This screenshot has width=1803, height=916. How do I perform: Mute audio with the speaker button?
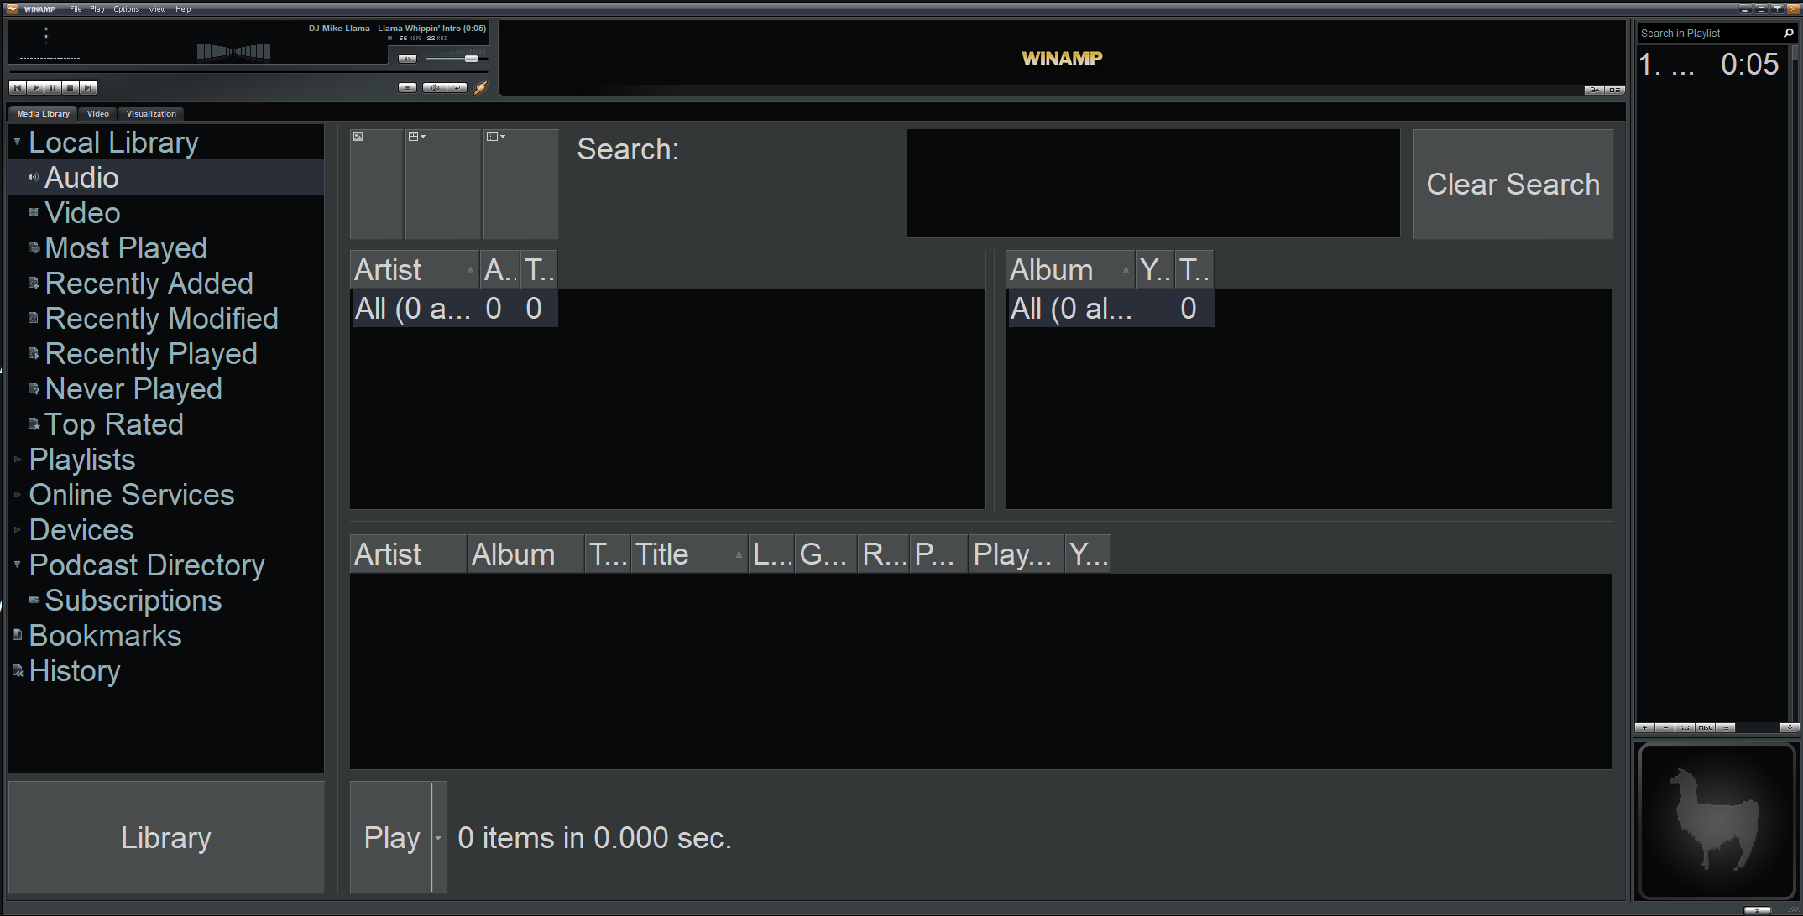coord(407,59)
